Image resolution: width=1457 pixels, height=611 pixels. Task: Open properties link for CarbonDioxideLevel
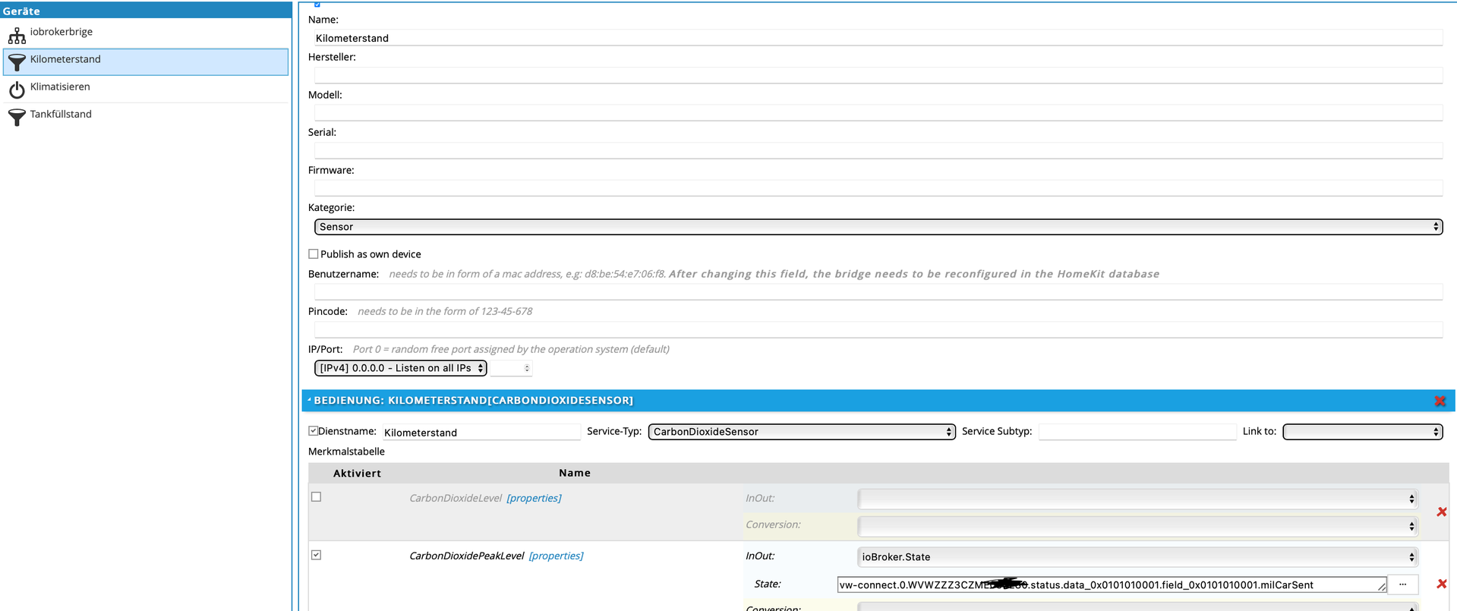[x=534, y=498]
